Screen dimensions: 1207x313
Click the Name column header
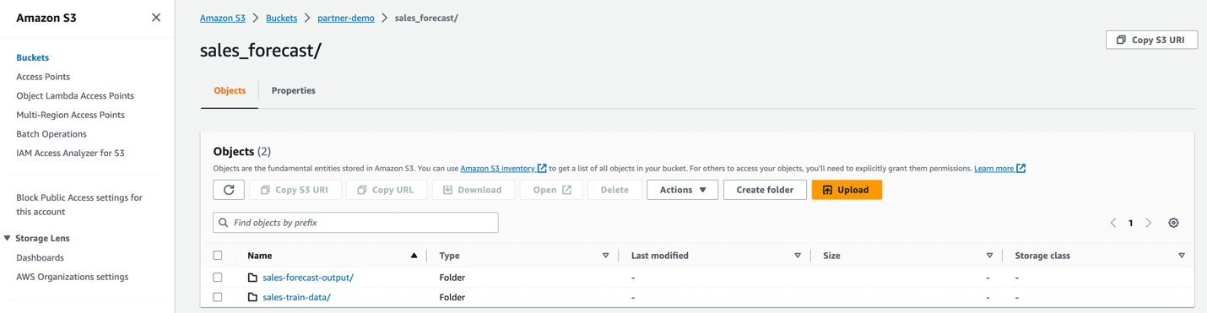point(260,256)
